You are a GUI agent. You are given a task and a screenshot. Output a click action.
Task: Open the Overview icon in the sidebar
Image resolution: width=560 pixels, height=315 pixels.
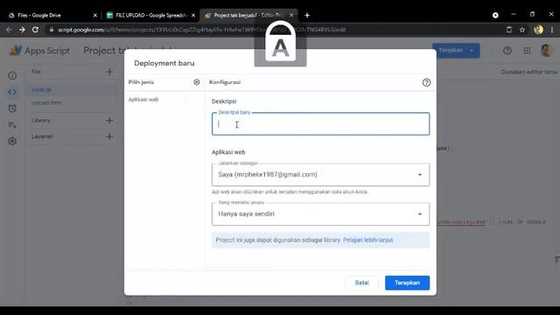[x=12, y=76]
